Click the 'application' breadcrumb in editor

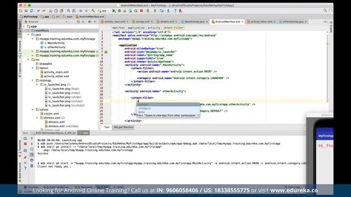[x=136, y=28]
